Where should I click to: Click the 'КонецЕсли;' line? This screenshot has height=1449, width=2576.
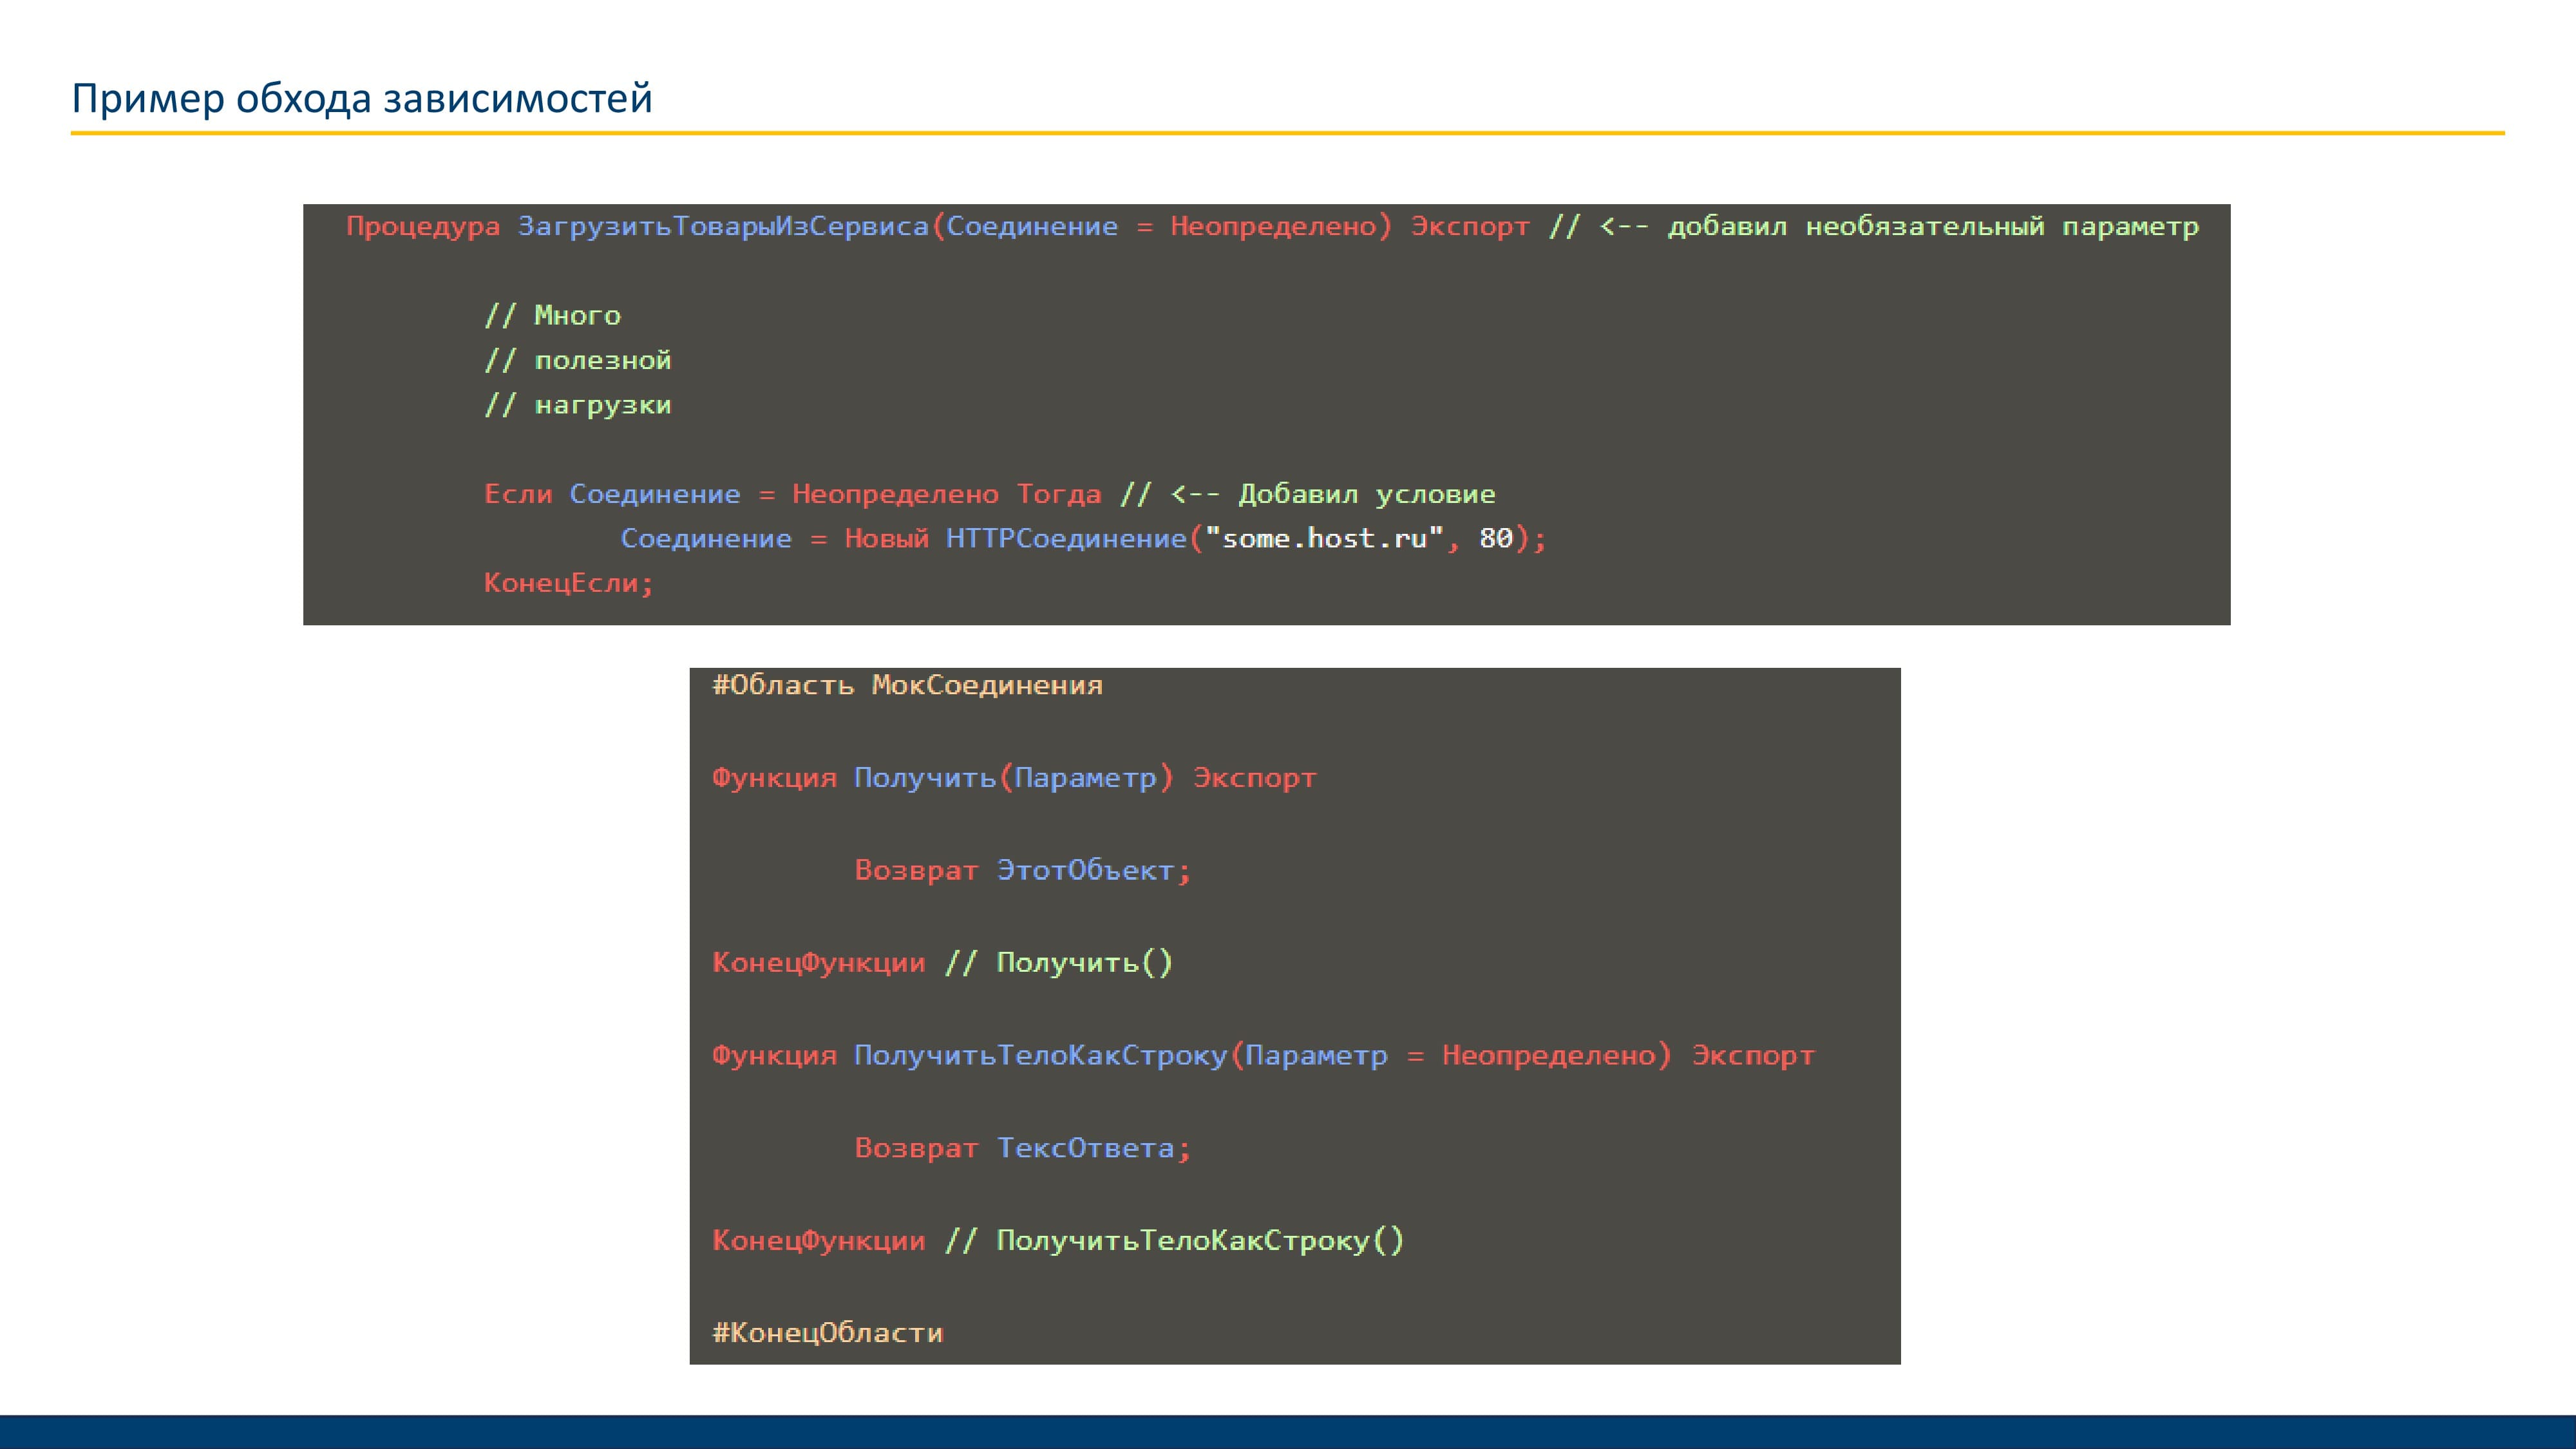pyautogui.click(x=568, y=583)
